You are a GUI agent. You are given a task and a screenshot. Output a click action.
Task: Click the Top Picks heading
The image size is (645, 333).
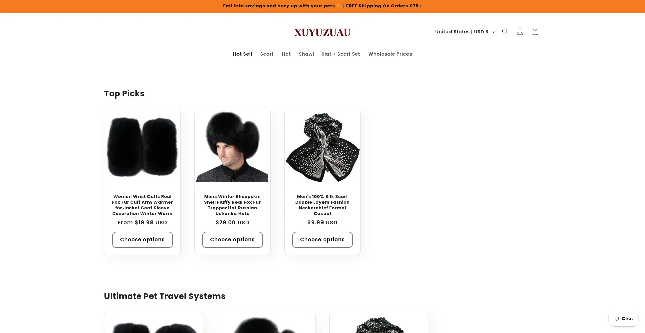click(x=124, y=94)
